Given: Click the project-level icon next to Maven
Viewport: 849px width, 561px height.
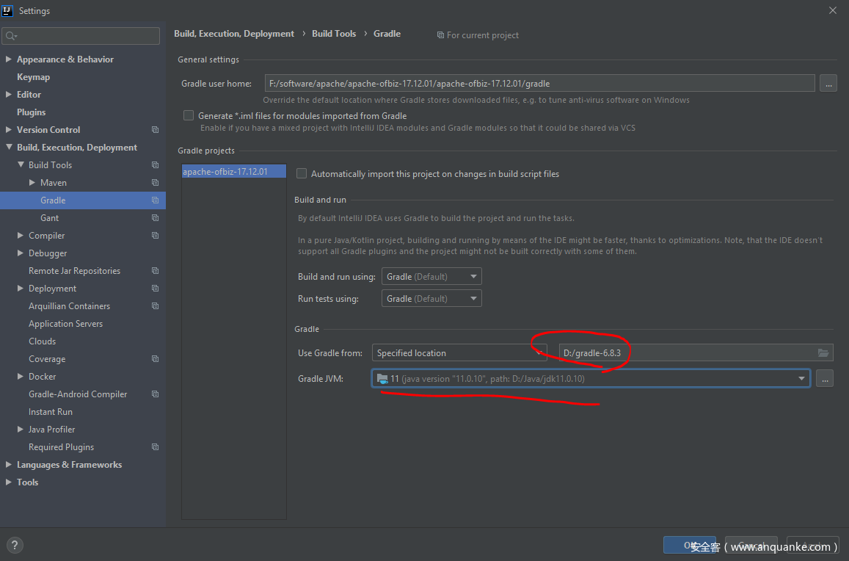Looking at the screenshot, I should (x=156, y=183).
